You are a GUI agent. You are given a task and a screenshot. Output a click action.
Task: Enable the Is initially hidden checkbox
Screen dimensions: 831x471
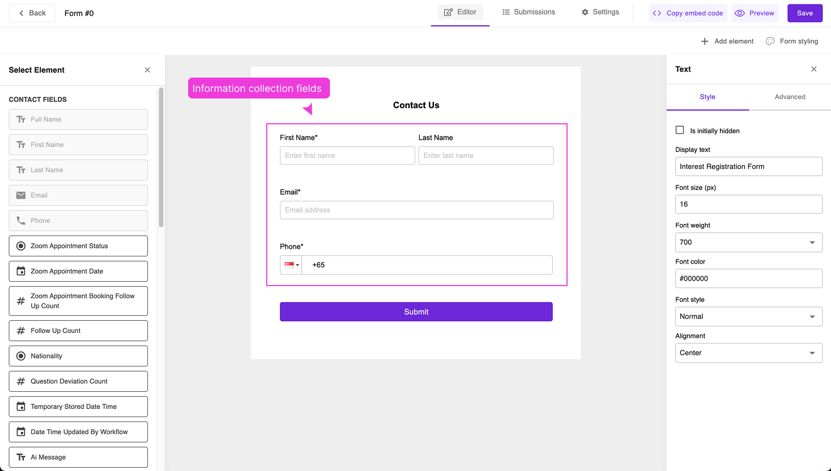[x=680, y=130]
